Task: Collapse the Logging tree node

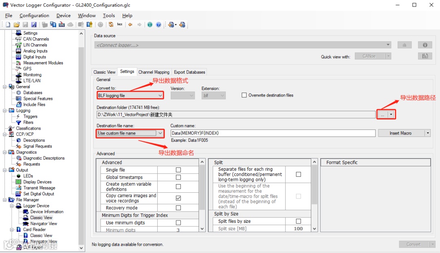Action: click(4, 110)
